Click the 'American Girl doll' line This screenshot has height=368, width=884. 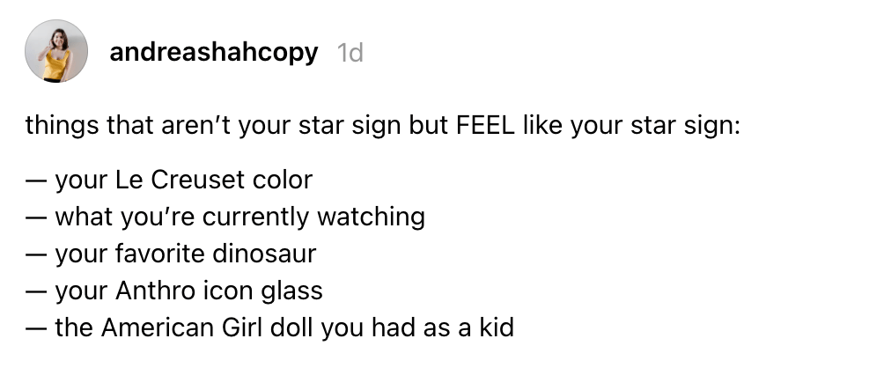pyautogui.click(x=269, y=328)
